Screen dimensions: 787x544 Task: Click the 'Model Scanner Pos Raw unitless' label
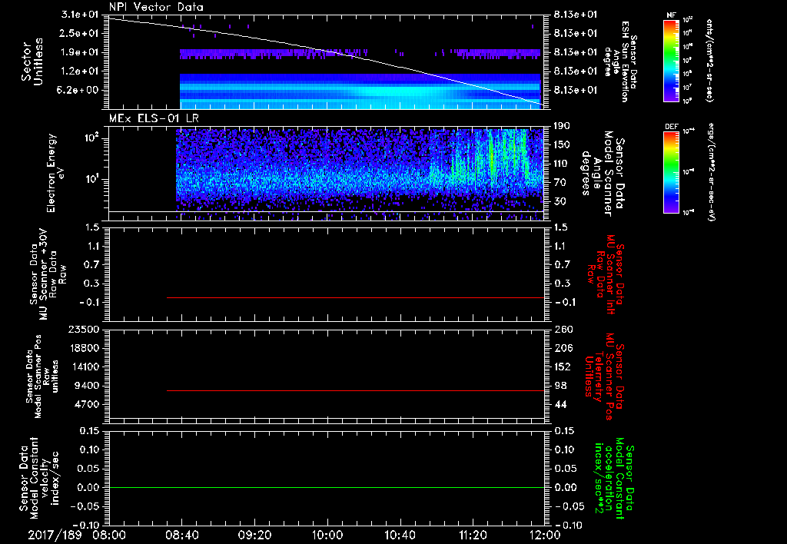click(42, 376)
